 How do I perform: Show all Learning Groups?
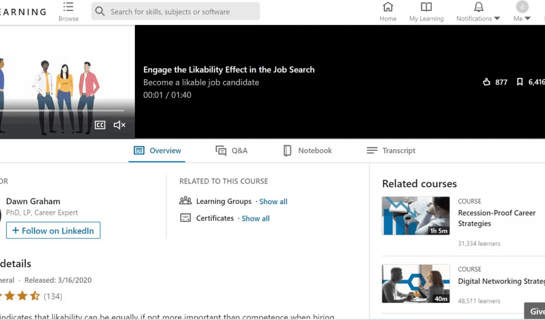[273, 201]
